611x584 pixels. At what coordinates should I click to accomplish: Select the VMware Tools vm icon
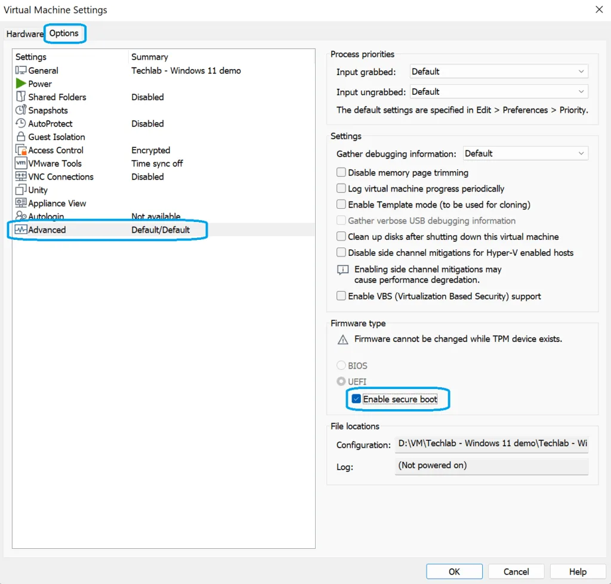[21, 163]
